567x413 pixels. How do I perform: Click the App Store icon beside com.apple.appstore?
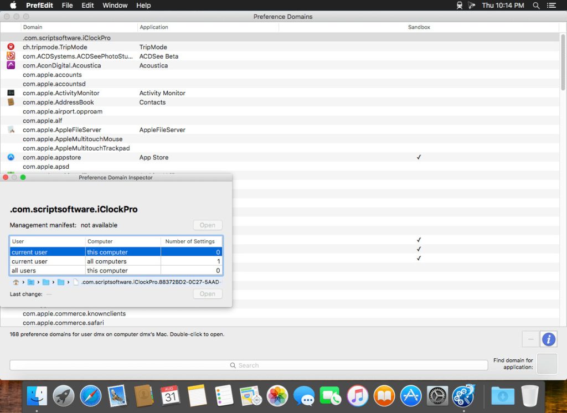coord(12,157)
